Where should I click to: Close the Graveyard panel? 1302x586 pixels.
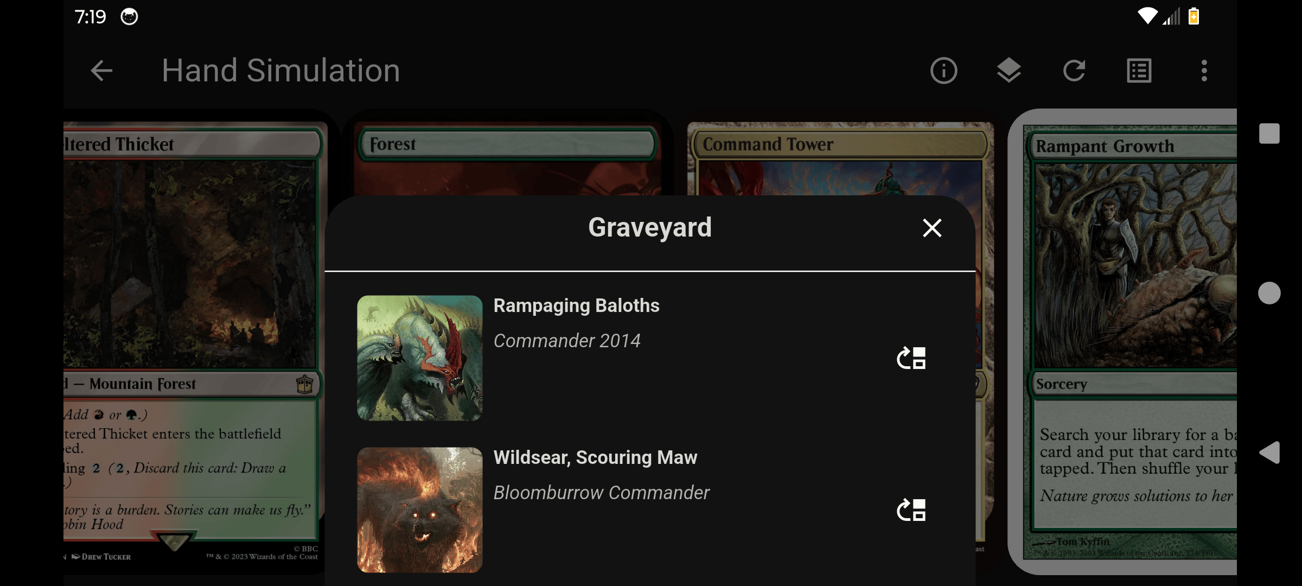tap(932, 228)
